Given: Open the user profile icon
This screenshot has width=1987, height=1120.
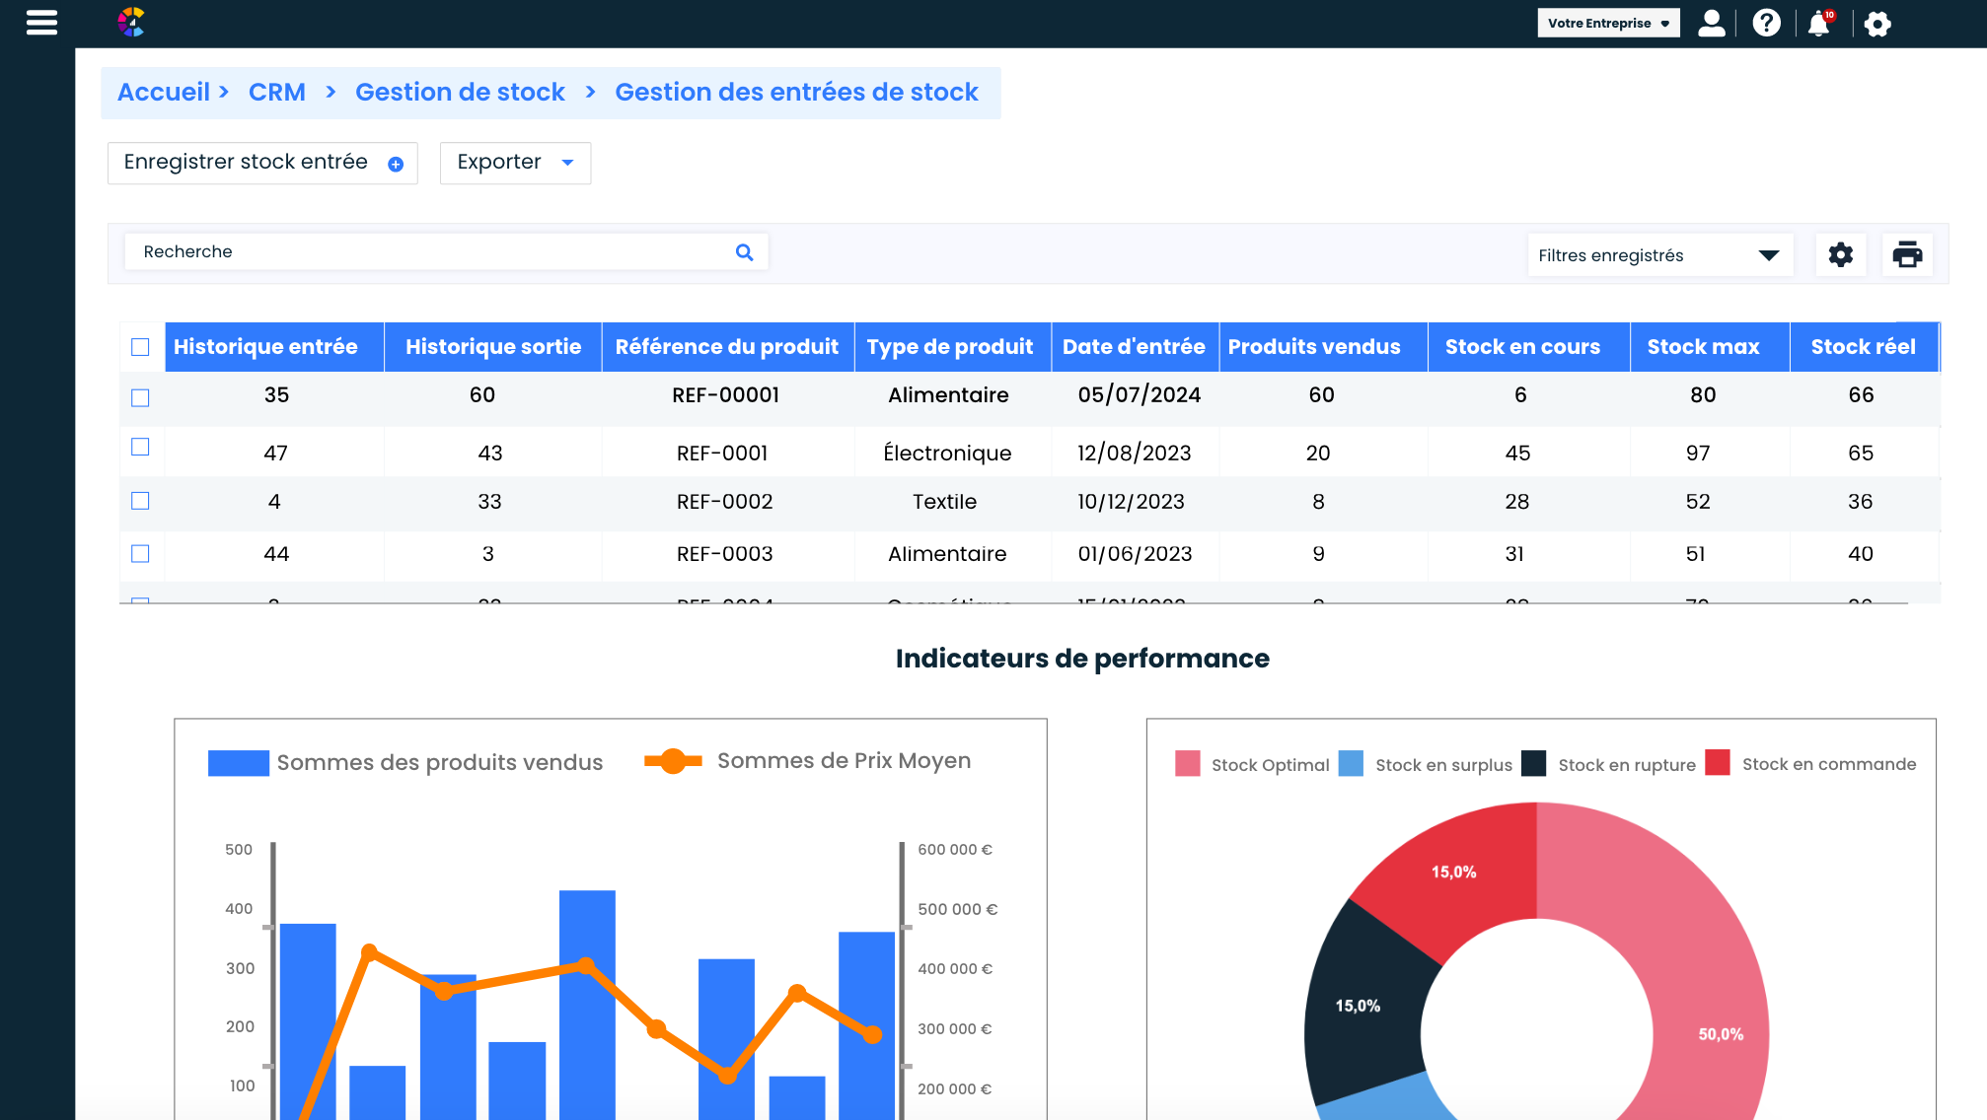Looking at the screenshot, I should (1712, 23).
